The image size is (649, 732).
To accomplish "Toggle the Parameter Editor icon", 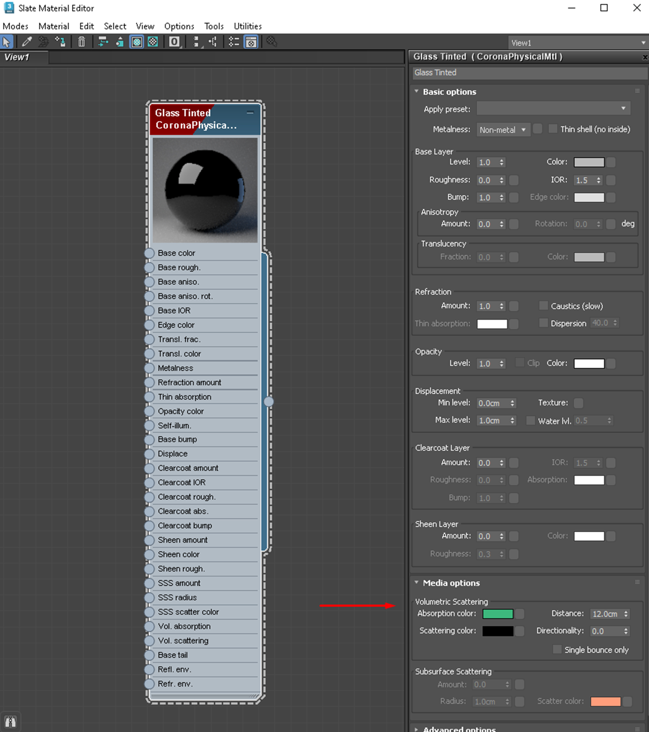I will (251, 42).
